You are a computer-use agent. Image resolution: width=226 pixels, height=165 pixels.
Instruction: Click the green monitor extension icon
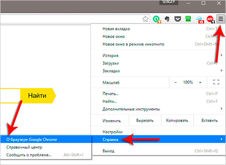[188, 19]
